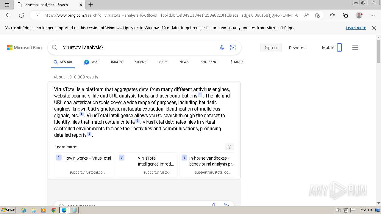
Task: Open 'How it works – VirusTotal' source card
Action: tap(85, 165)
